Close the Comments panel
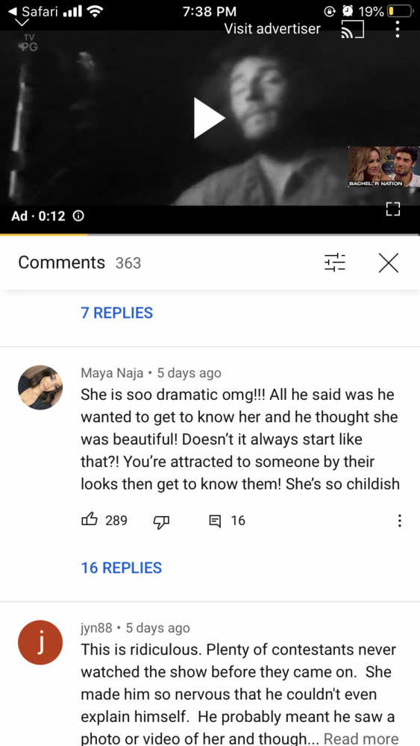Image resolution: width=420 pixels, height=746 pixels. click(389, 263)
